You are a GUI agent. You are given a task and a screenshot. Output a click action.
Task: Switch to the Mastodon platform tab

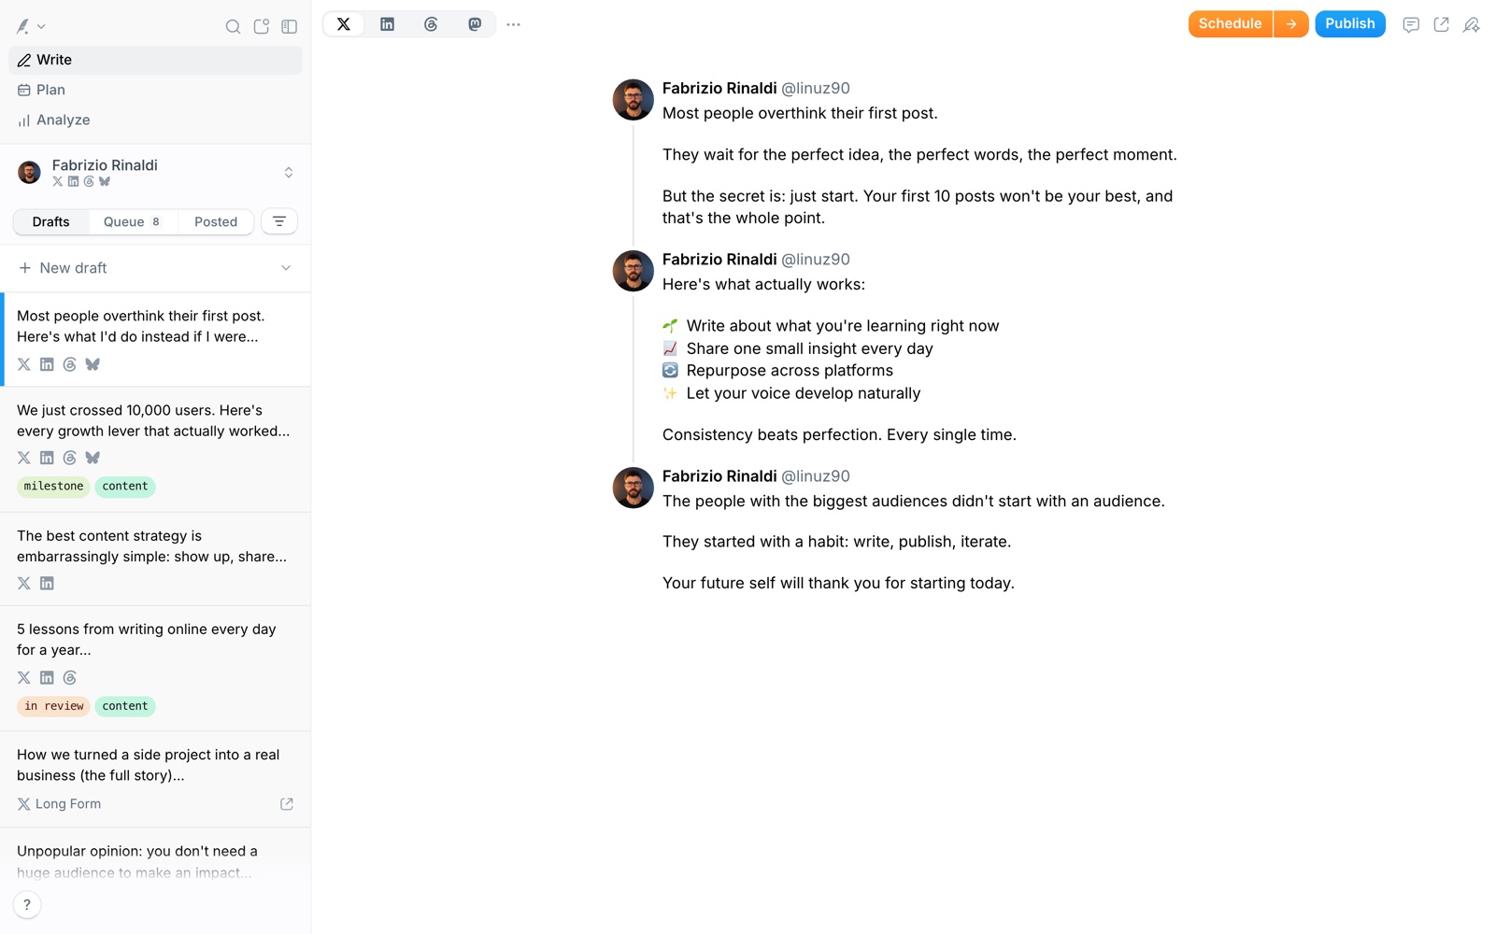475,24
